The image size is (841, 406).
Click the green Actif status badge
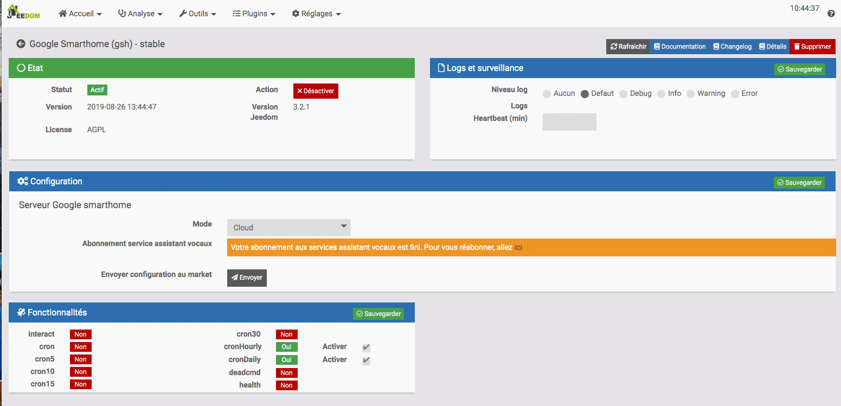[97, 90]
